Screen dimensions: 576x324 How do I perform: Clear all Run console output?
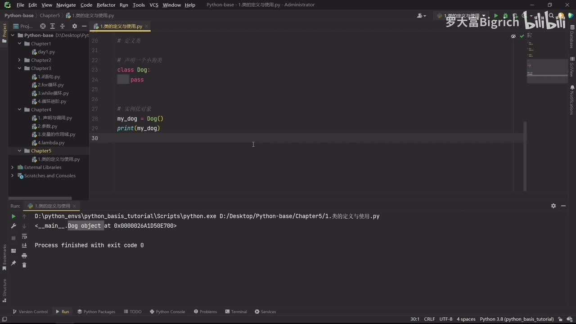pyautogui.click(x=24, y=265)
